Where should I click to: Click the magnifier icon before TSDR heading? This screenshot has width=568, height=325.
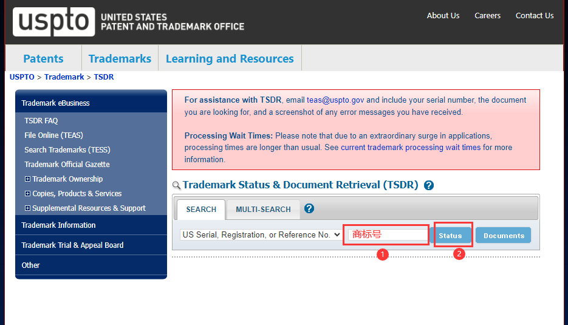click(176, 185)
